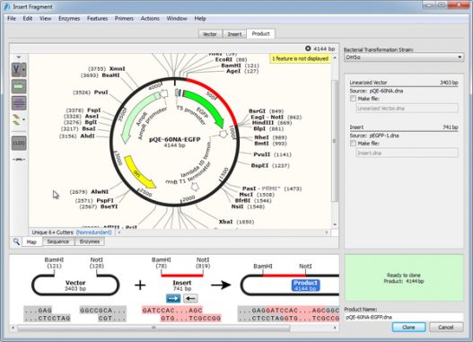Image resolution: width=473 pixels, height=342 pixels.
Task: Click scroll-right arrow of bottom scrollbar
Action: pyautogui.click(x=335, y=328)
